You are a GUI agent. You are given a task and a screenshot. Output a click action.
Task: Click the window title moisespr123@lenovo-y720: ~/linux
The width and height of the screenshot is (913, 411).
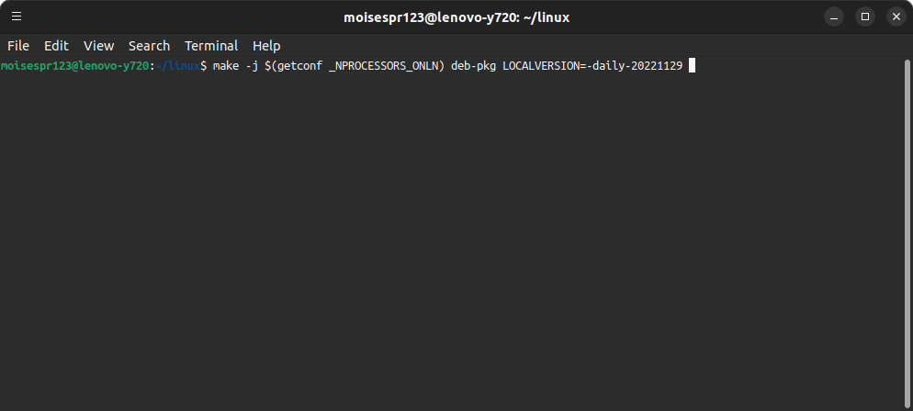click(456, 17)
